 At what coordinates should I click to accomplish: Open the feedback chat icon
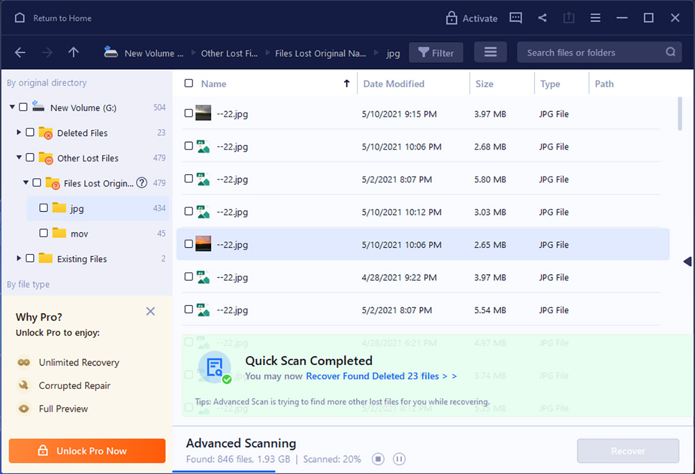515,18
